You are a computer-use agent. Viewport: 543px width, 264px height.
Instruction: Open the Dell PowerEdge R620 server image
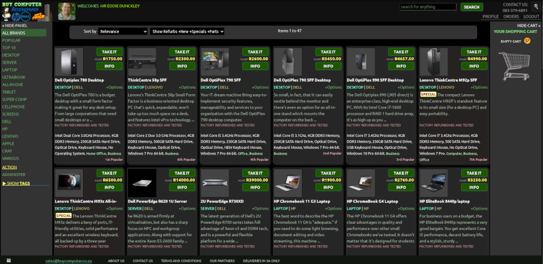142,183
